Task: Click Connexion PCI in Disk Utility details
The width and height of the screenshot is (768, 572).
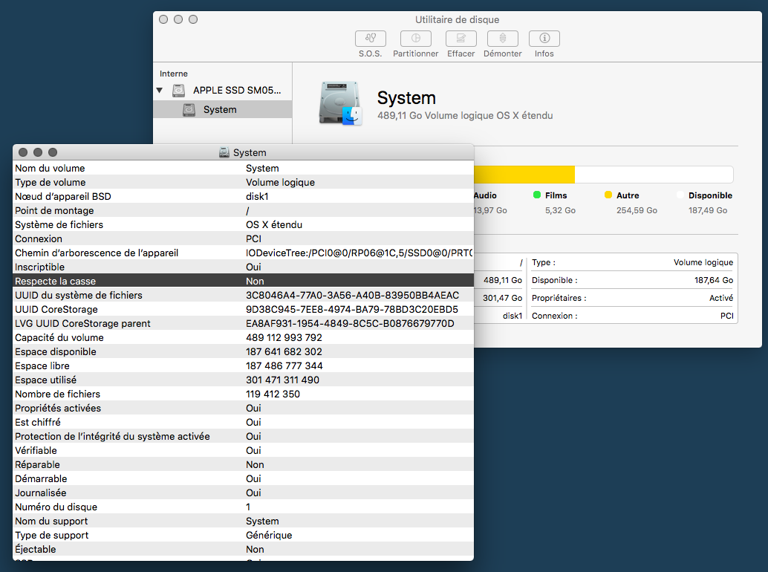Action: 632,316
